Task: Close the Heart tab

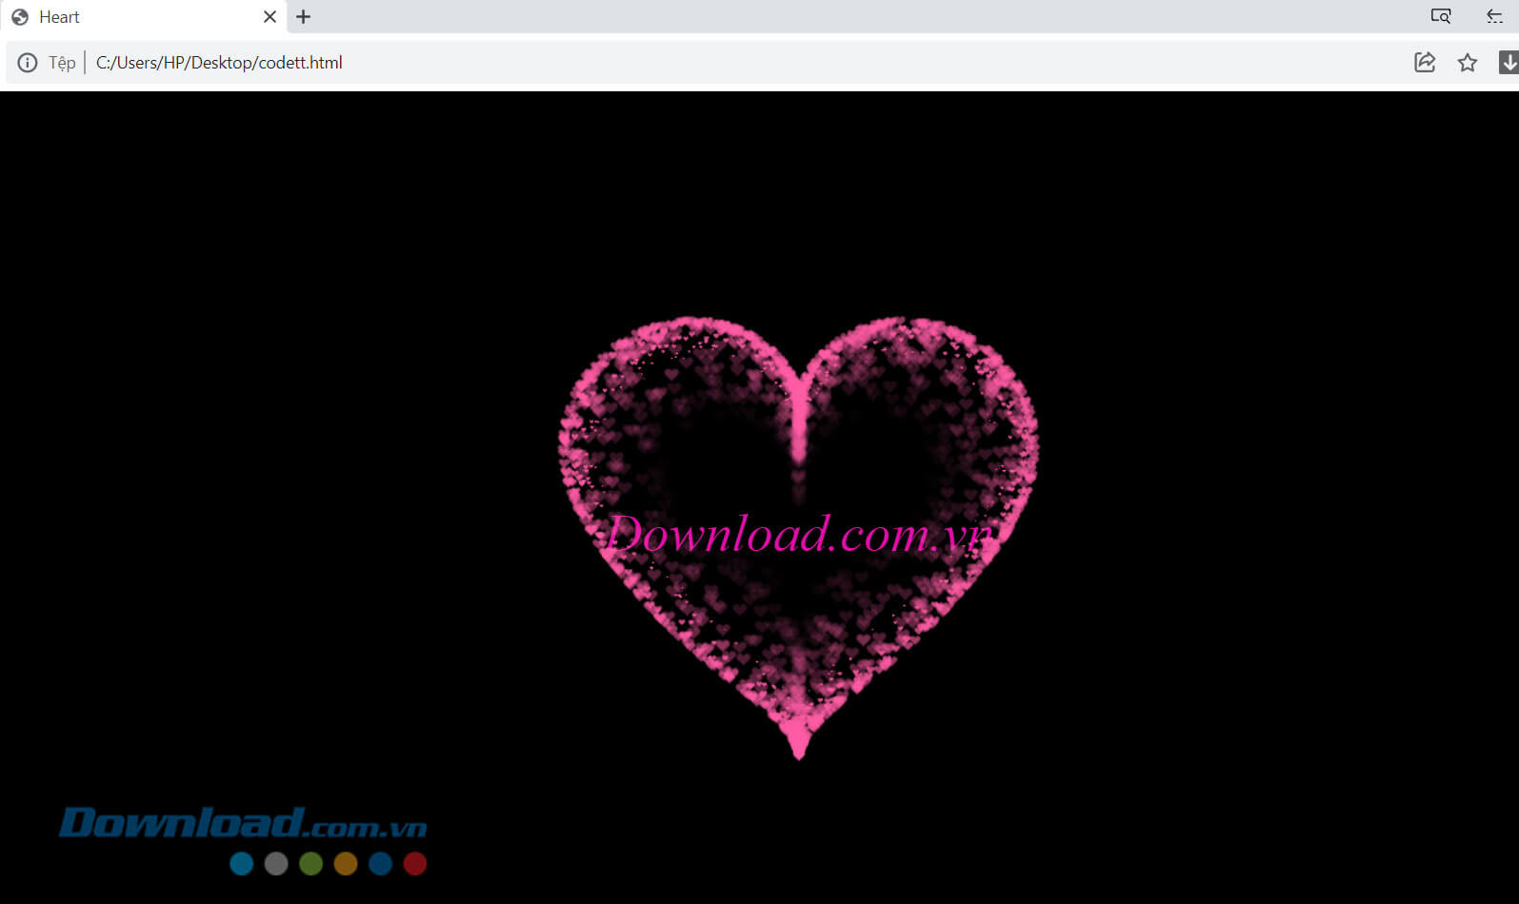Action: [x=270, y=16]
